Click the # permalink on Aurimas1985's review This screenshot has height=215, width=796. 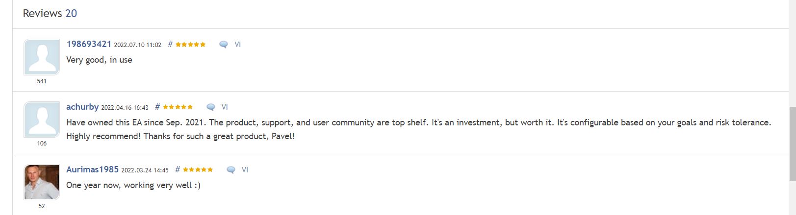[x=178, y=169]
